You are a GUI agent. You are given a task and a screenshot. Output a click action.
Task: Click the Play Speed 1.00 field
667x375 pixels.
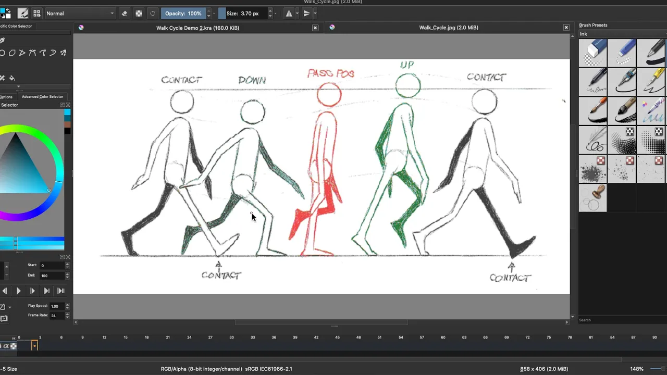57,306
